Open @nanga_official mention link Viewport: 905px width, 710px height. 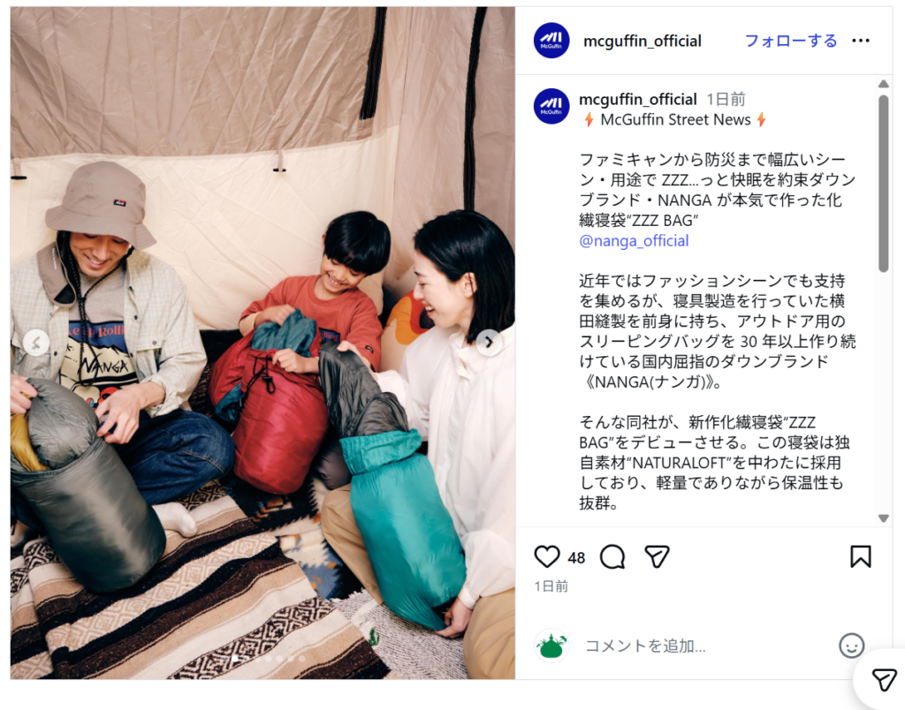coord(634,240)
